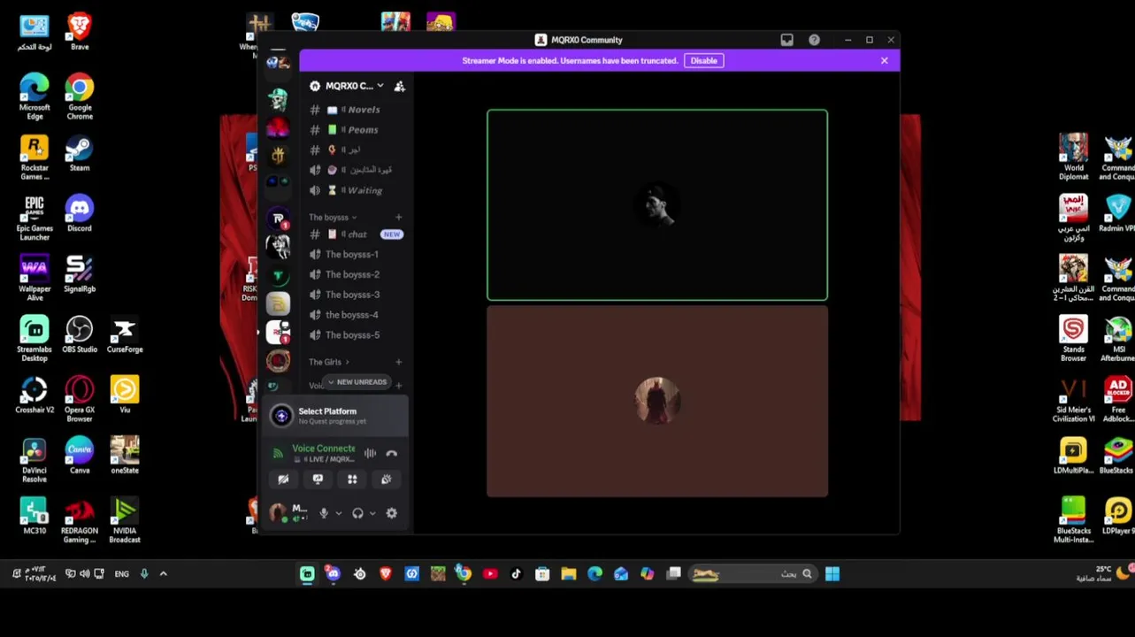This screenshot has width=1135, height=637.
Task: Open connection signal icon beside Voice Connected
Action: [x=278, y=453]
